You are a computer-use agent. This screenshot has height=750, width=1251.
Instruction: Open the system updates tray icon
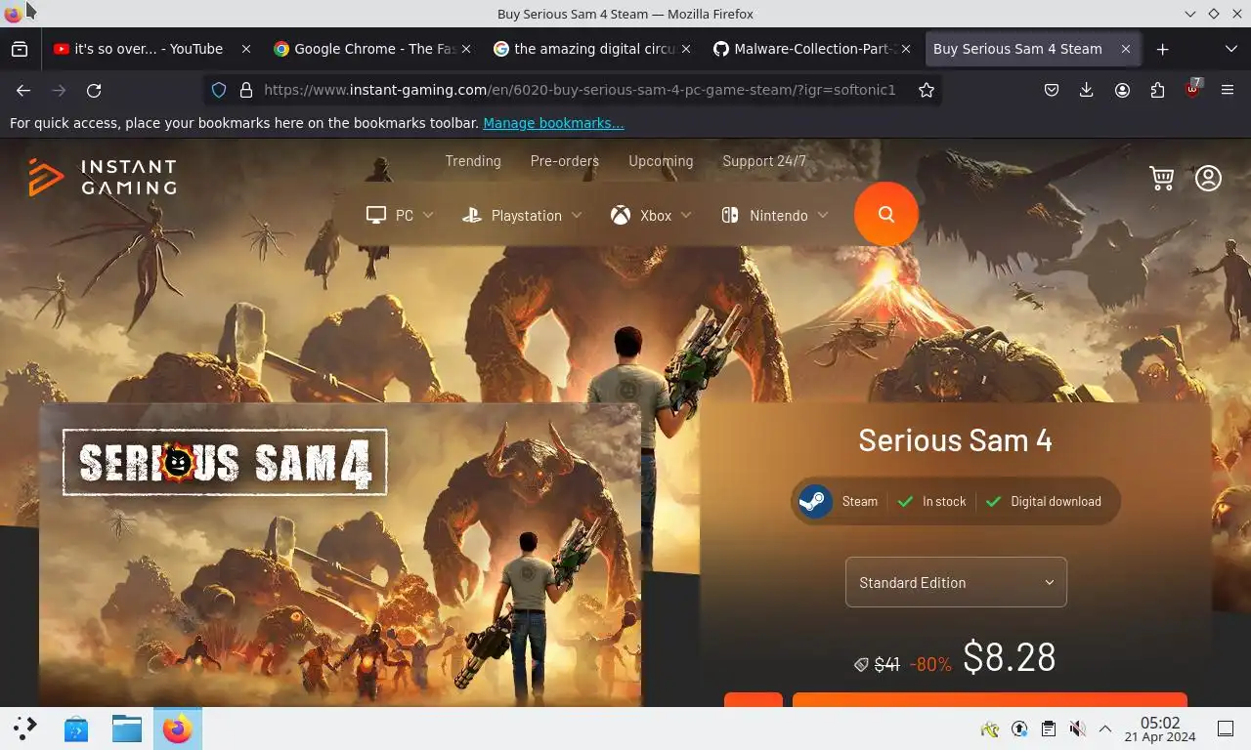[x=1019, y=729]
